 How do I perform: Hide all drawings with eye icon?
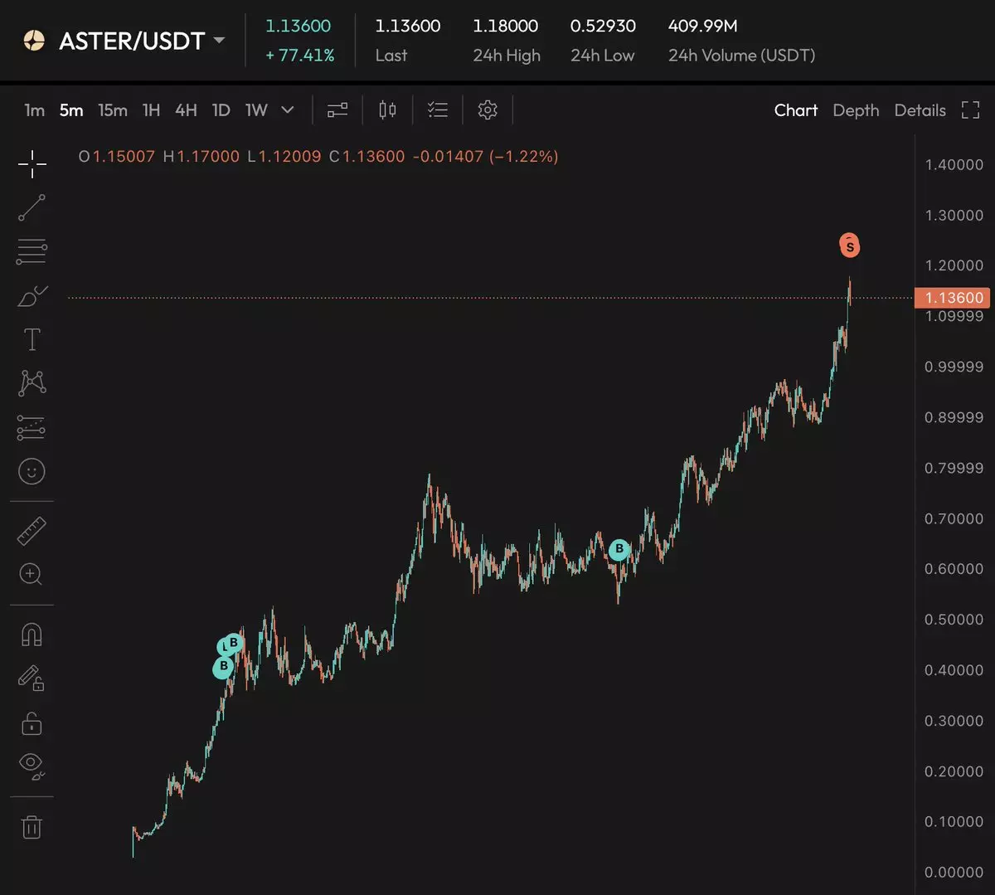(32, 765)
